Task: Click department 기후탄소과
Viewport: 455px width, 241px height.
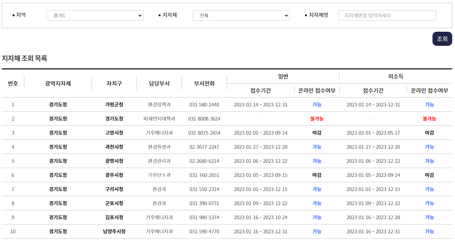Action: tap(159, 175)
